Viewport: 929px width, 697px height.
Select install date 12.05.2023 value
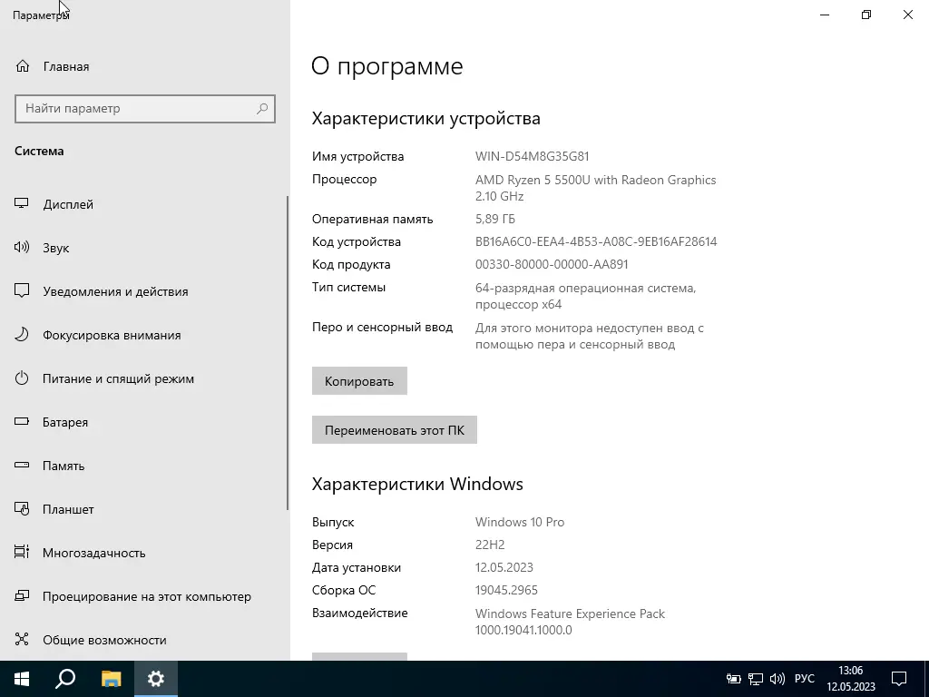(504, 568)
